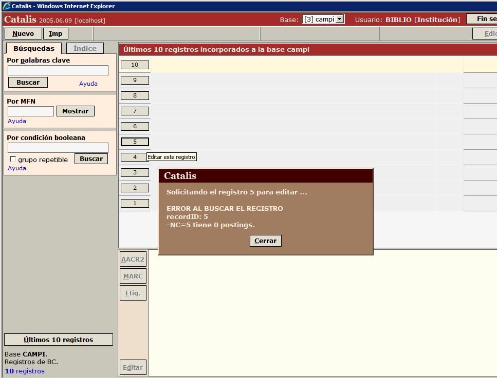Image resolution: width=497 pixels, height=378 pixels.
Task: Click Buscar under Por condición booleana
Action: click(91, 159)
